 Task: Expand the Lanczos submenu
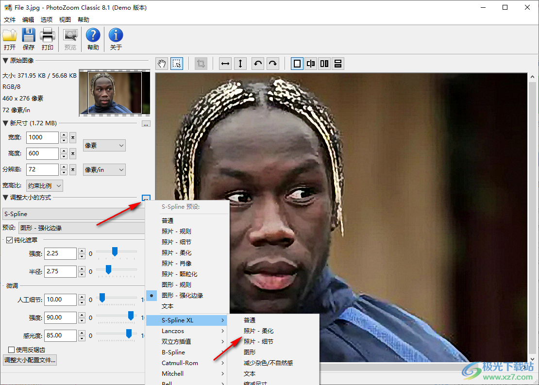click(186, 331)
